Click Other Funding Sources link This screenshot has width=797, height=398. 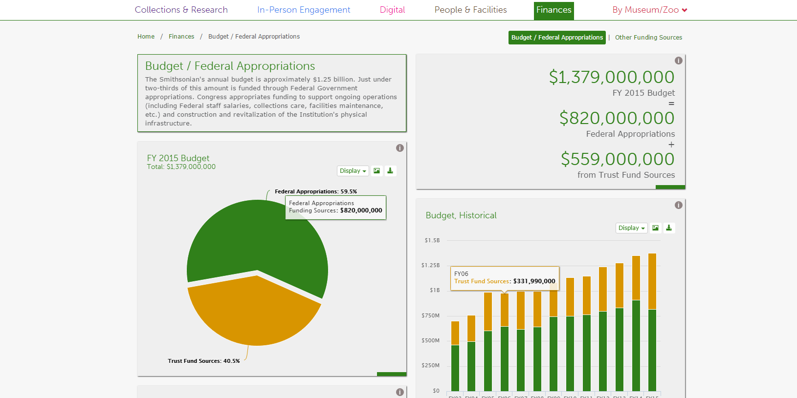click(x=648, y=38)
